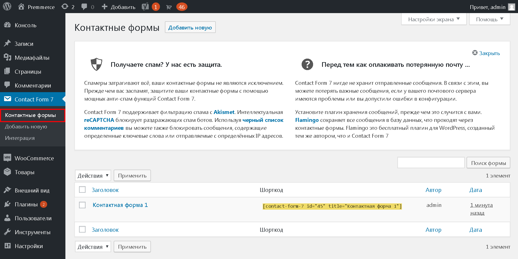Click the Поиск формы button

click(489, 163)
